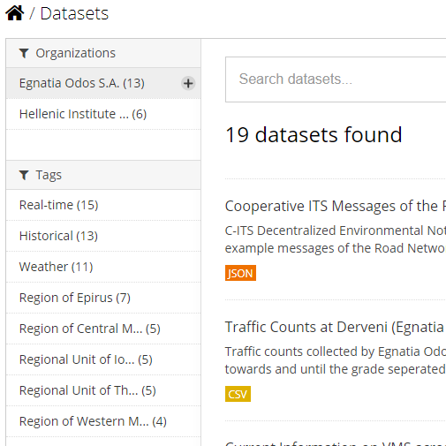Go to the home page icon

[x=15, y=13]
